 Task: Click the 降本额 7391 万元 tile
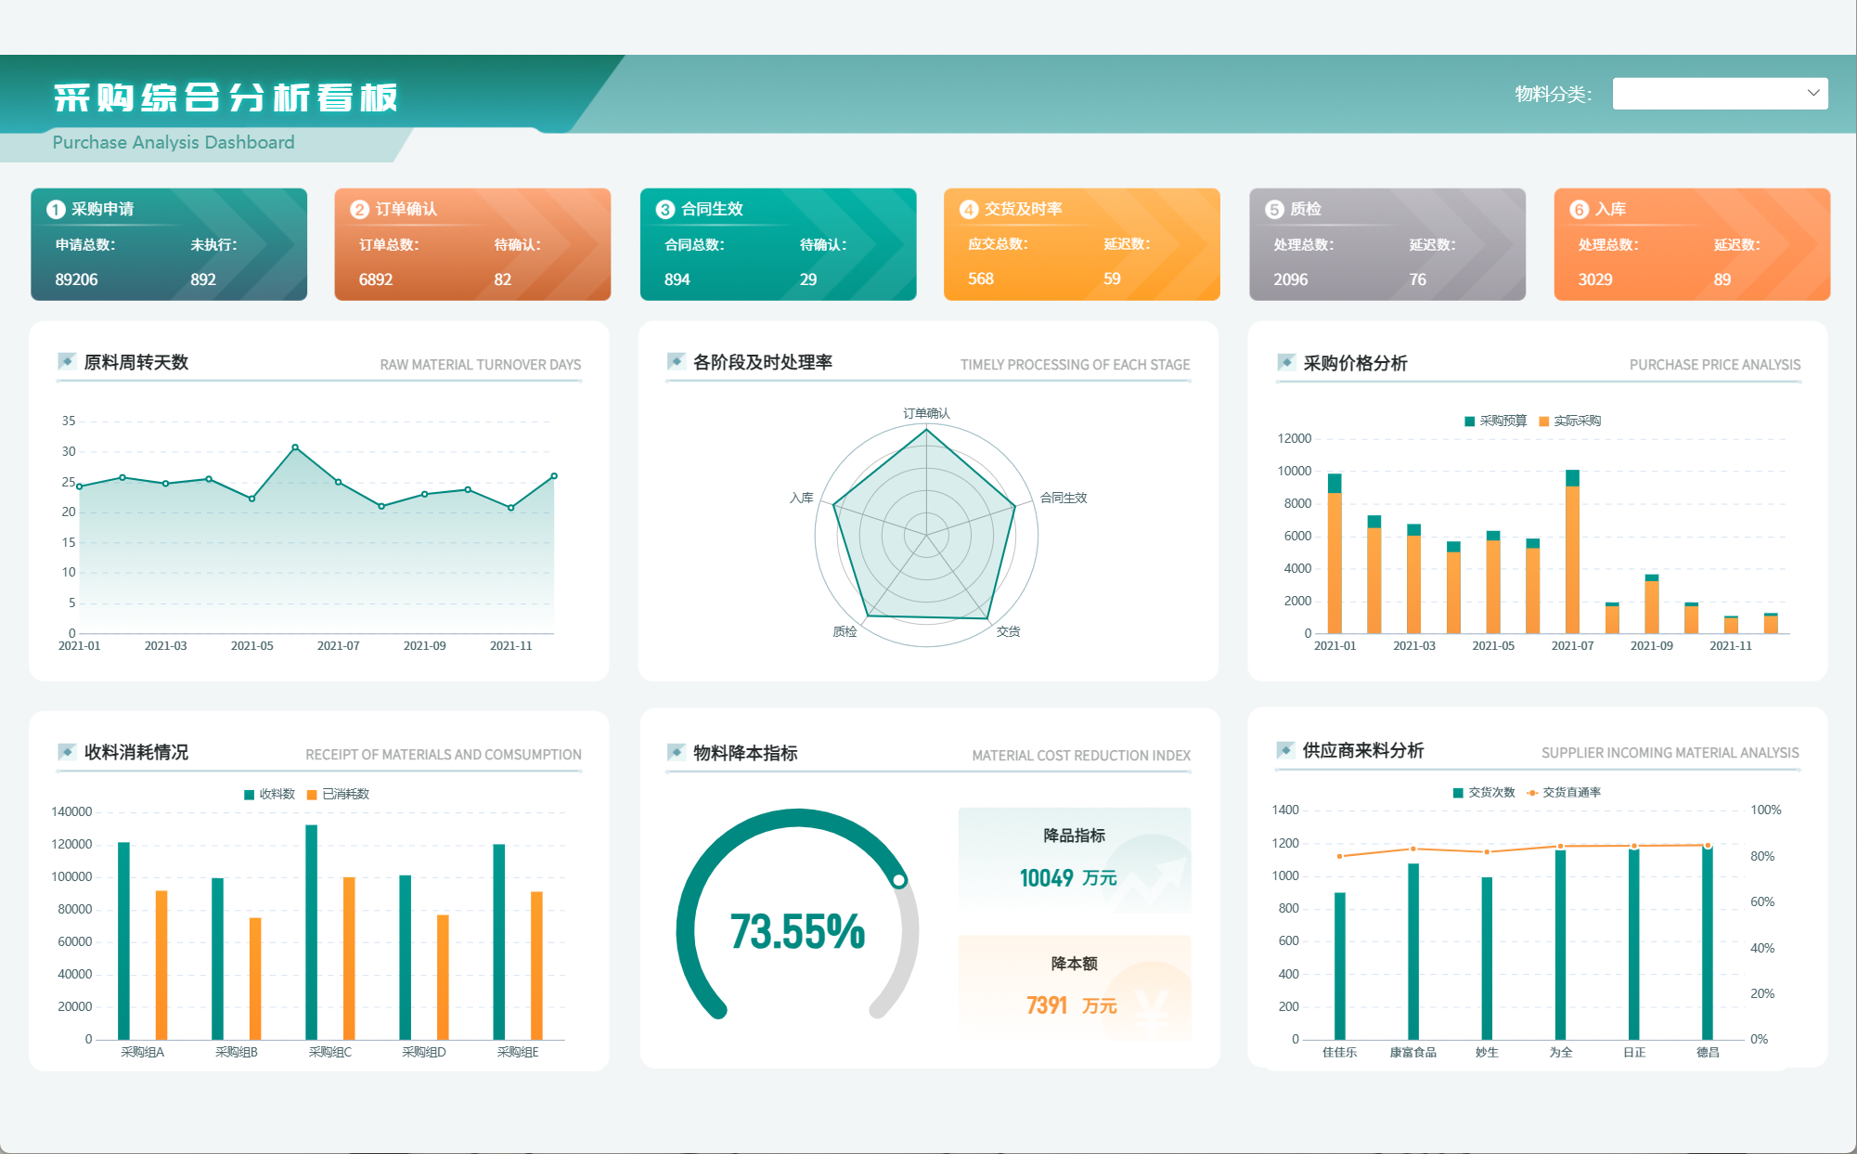(x=1074, y=987)
